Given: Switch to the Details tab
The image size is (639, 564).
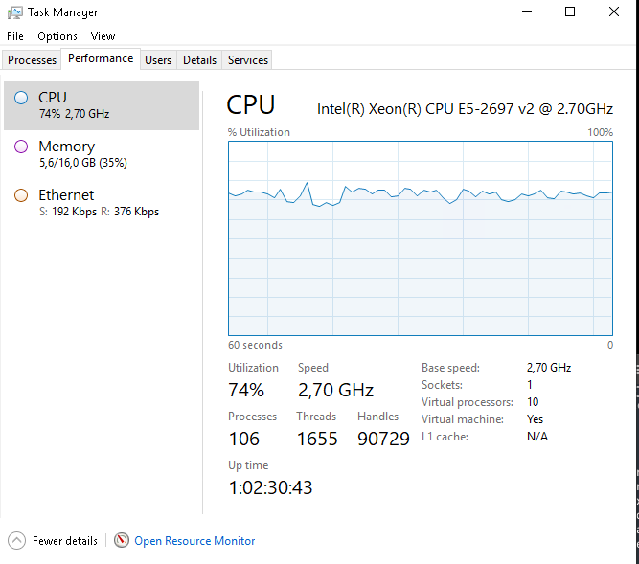Looking at the screenshot, I should tap(199, 60).
